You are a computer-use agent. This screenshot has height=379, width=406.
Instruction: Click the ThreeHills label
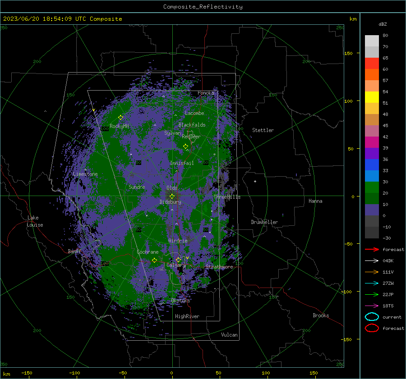coord(227,197)
